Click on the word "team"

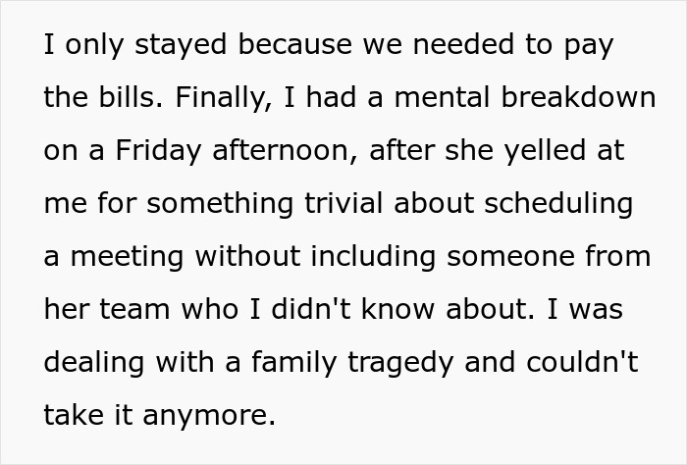pyautogui.click(x=134, y=310)
